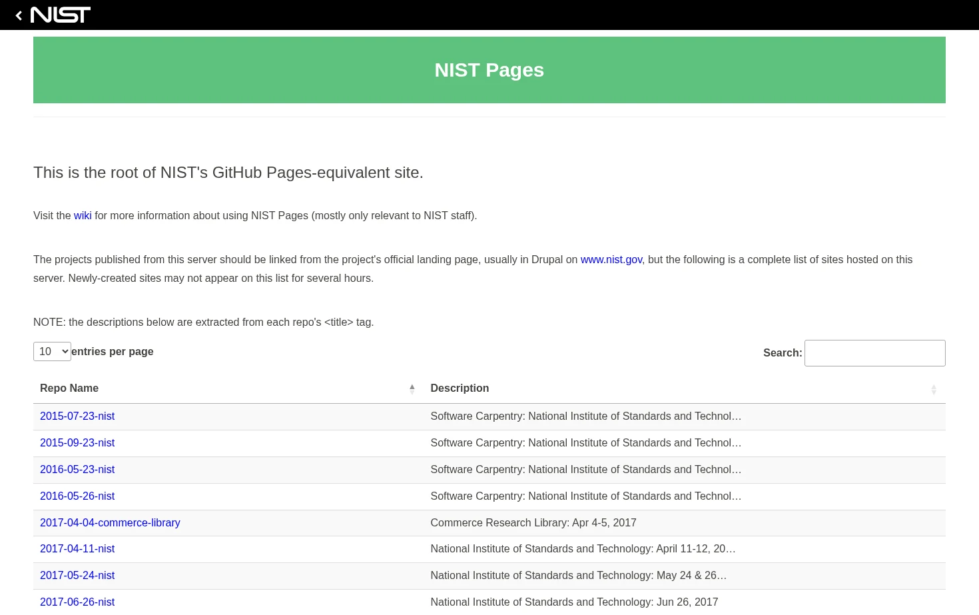Click the root of NIST's GitHub Pages heading
This screenshot has height=615, width=979.
coord(228,173)
